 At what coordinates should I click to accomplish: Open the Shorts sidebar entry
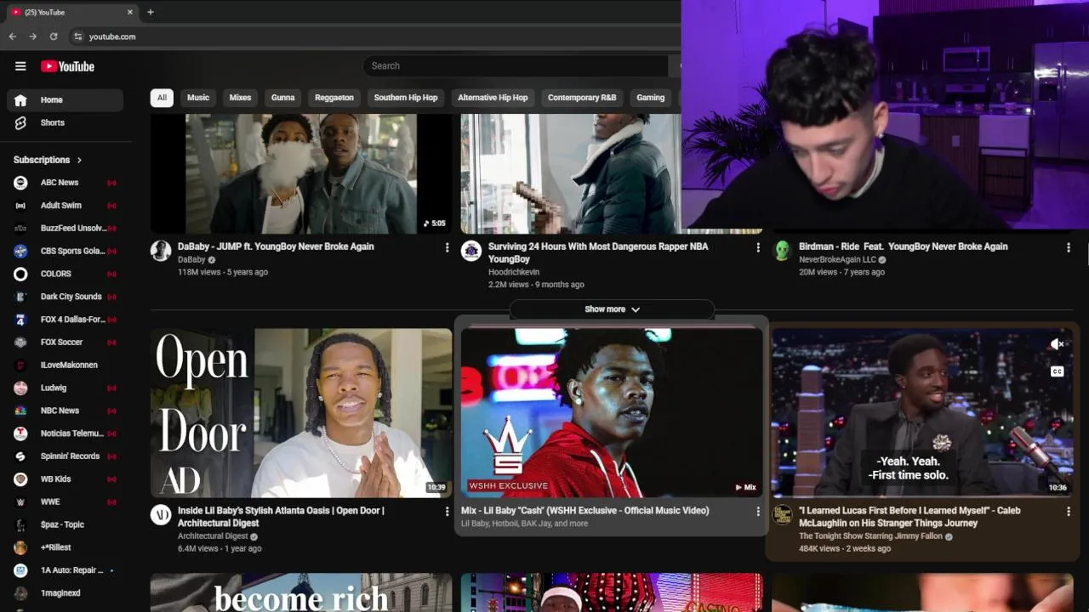tap(65, 122)
